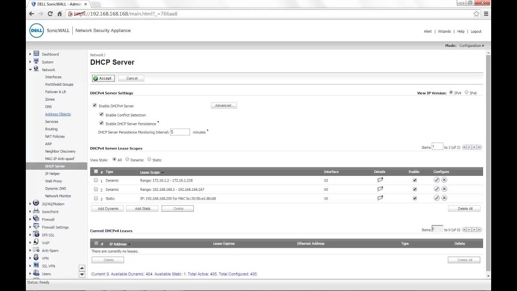Click Logout link
The image size is (517, 291).
pos(476,31)
